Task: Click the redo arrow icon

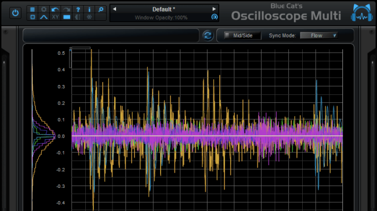Action: pyautogui.click(x=67, y=9)
